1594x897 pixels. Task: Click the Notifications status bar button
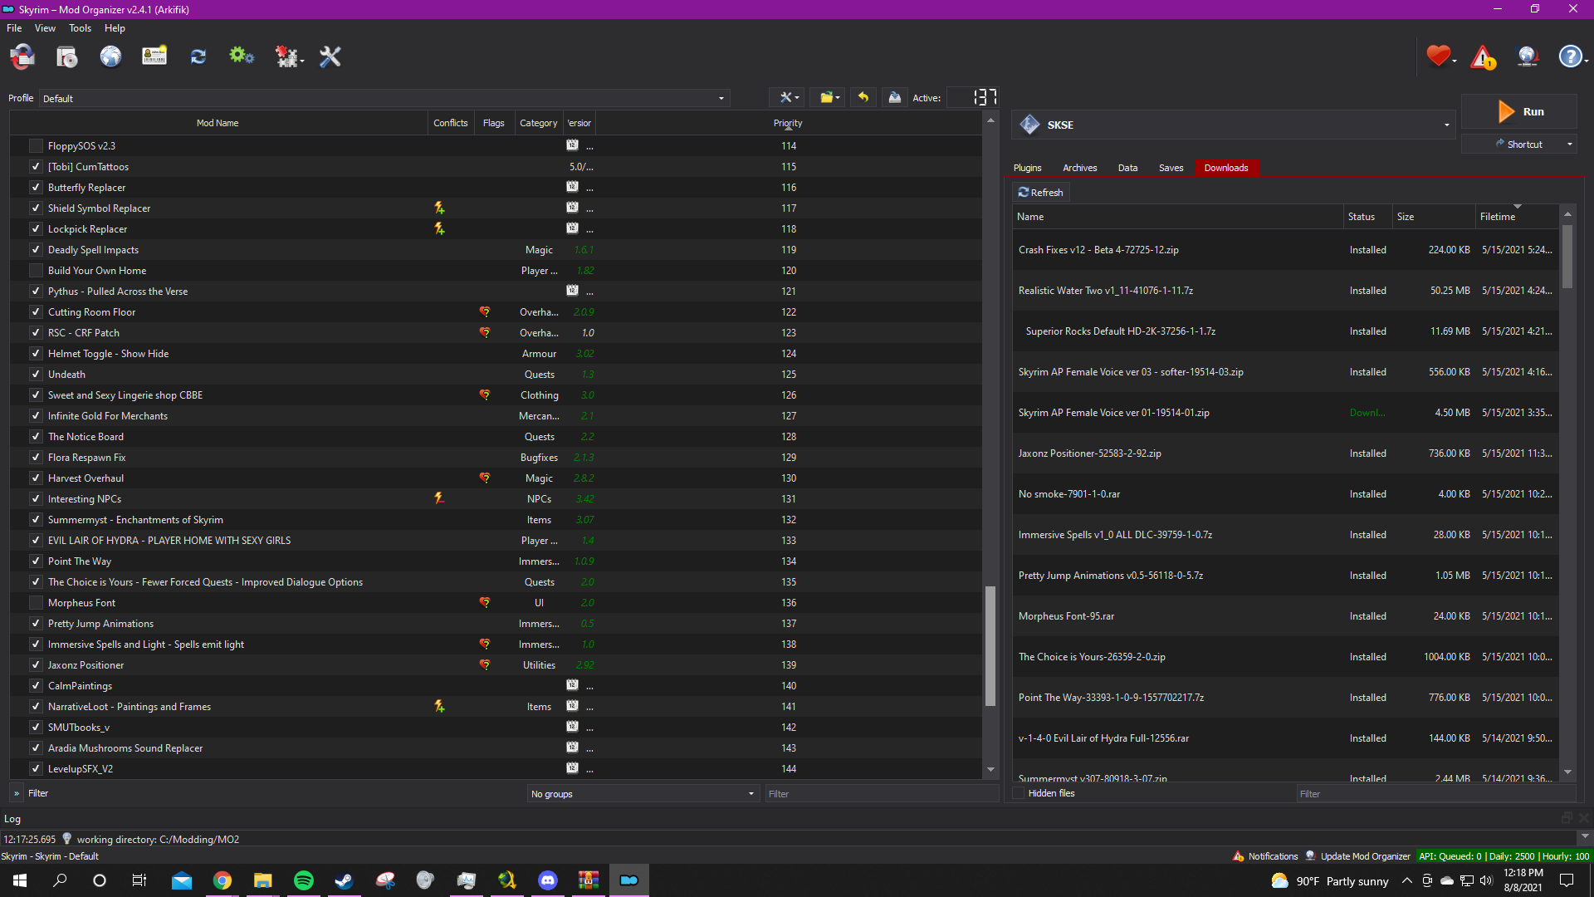tap(1265, 856)
